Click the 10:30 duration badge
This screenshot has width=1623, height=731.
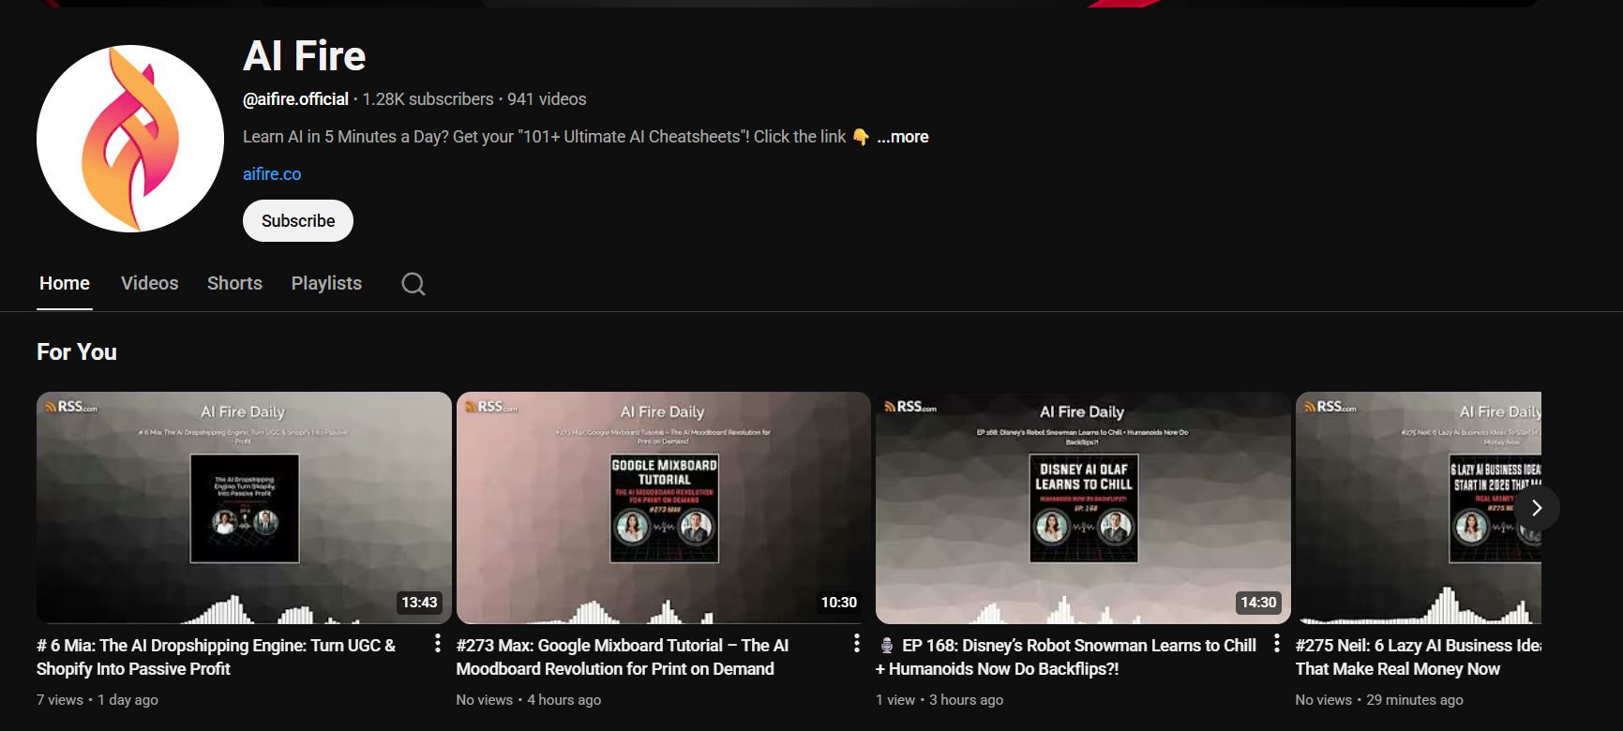[839, 603]
